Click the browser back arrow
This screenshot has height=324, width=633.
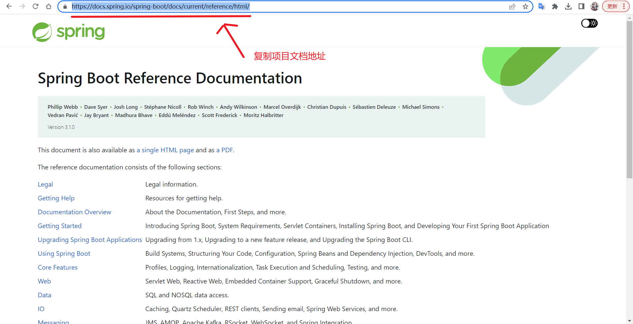point(9,6)
